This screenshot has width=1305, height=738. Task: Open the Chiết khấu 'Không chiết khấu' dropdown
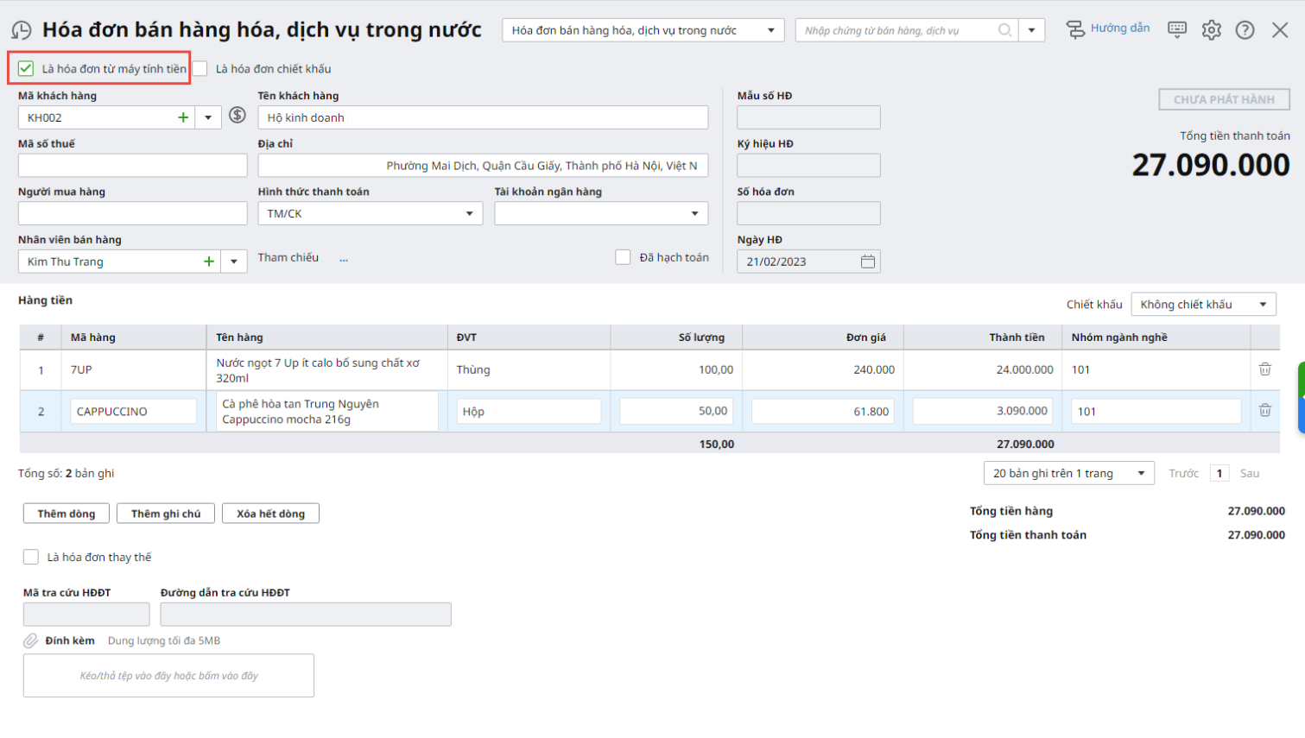point(1203,304)
